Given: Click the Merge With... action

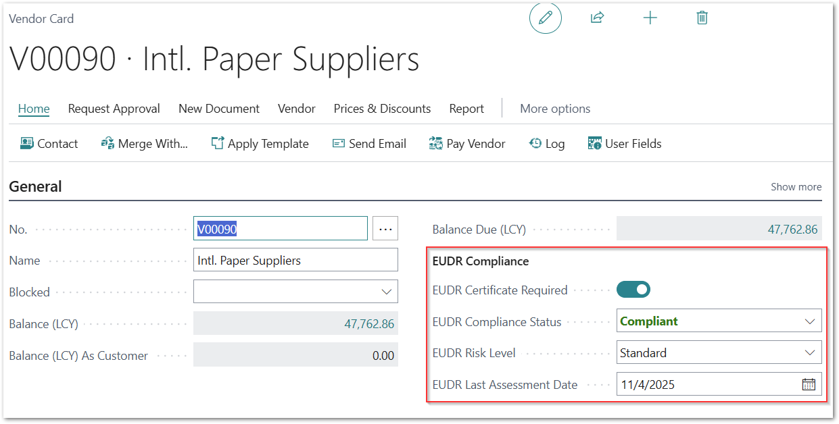Looking at the screenshot, I should 144,143.
